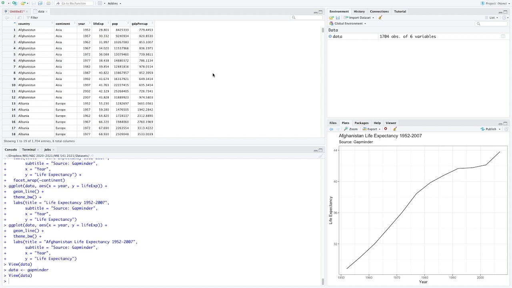Switch to the Files tab
This screenshot has width=512, height=288.
pos(333,123)
